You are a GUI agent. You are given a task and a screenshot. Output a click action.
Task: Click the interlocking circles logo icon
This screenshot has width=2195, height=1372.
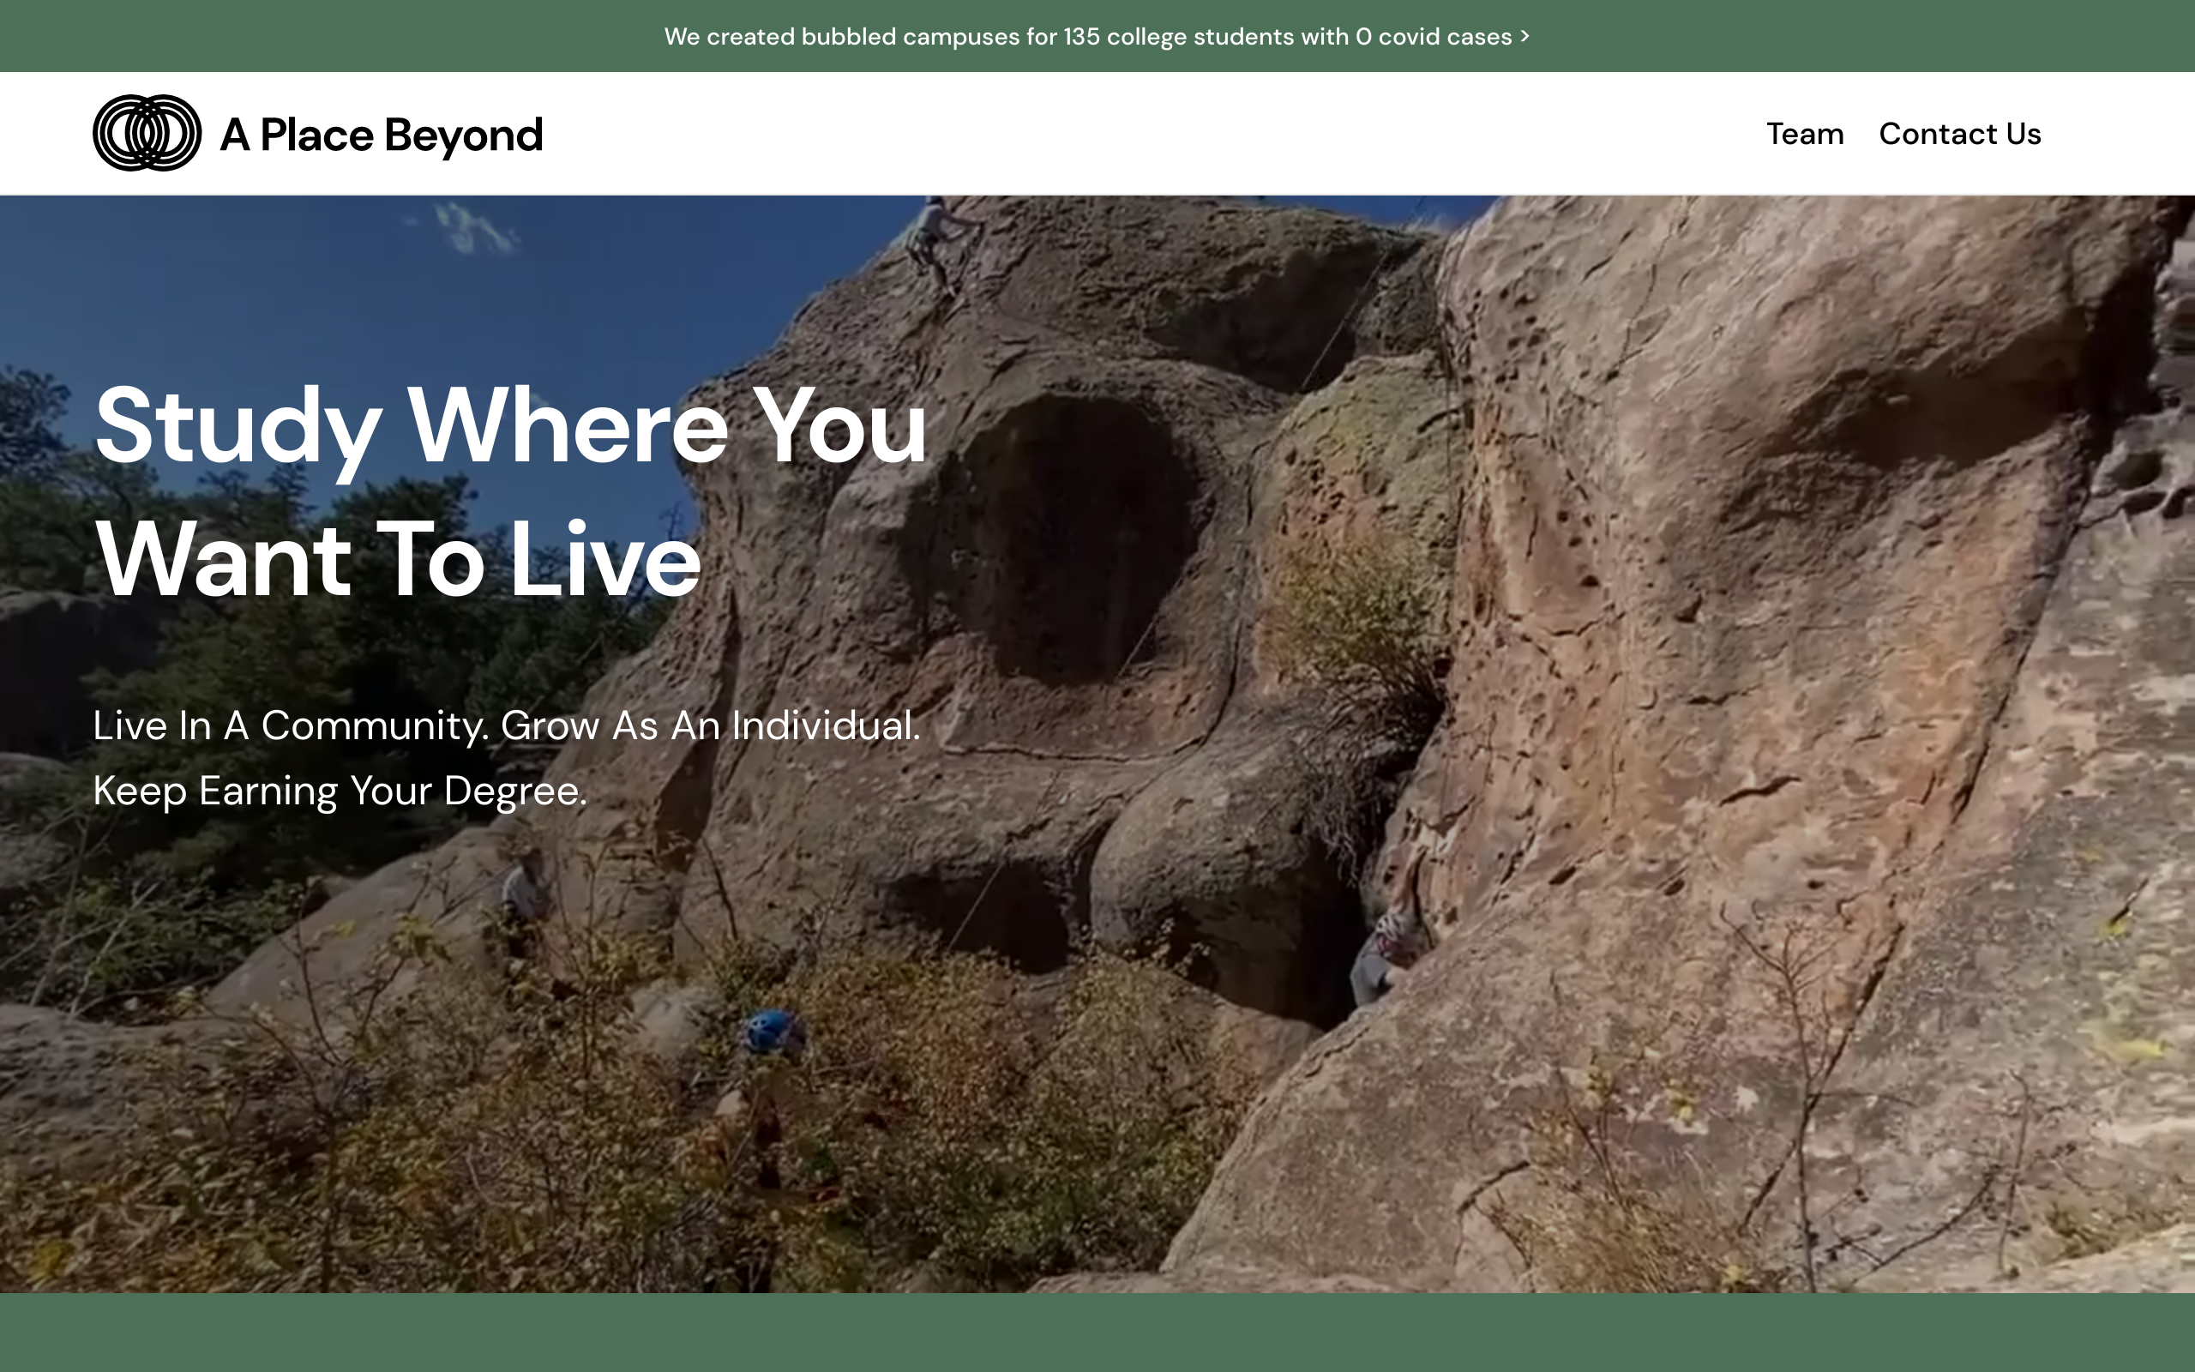[147, 134]
